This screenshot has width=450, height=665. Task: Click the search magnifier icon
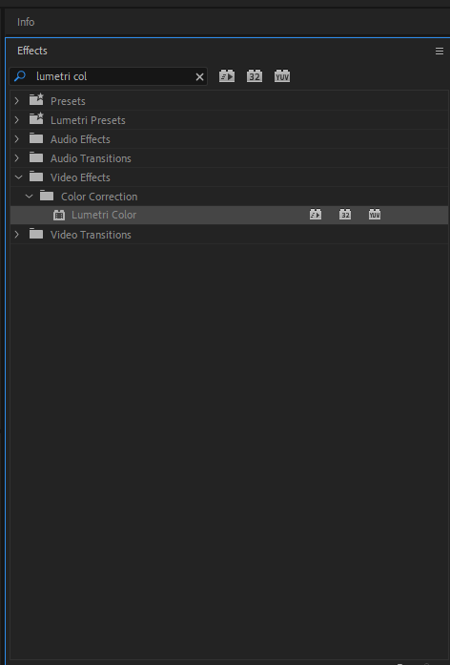pos(20,76)
